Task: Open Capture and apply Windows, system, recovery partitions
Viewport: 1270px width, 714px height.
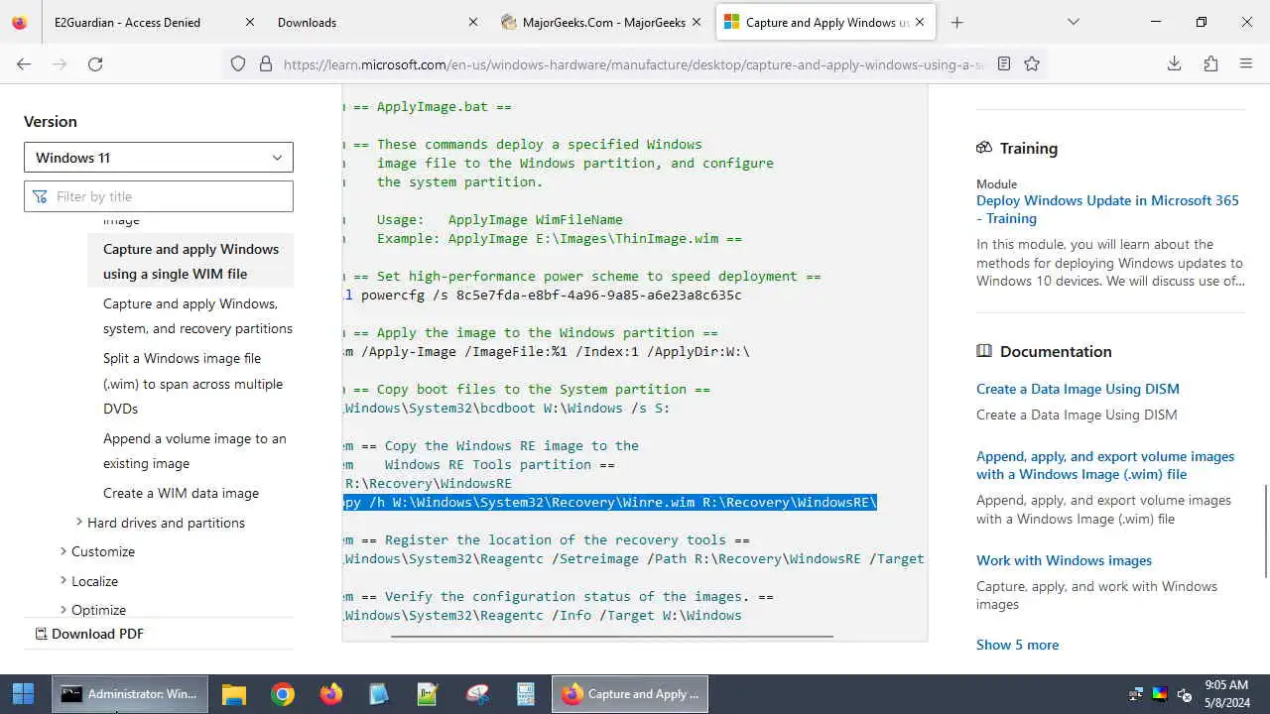Action: pyautogui.click(x=197, y=316)
